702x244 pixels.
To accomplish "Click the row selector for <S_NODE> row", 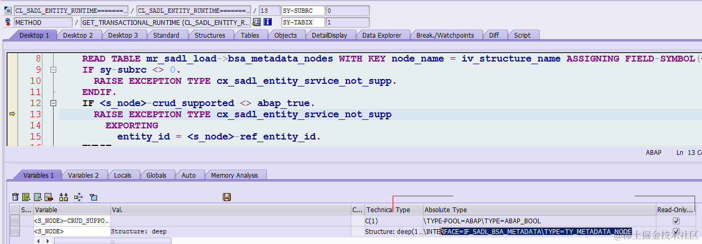I will (x=15, y=232).
